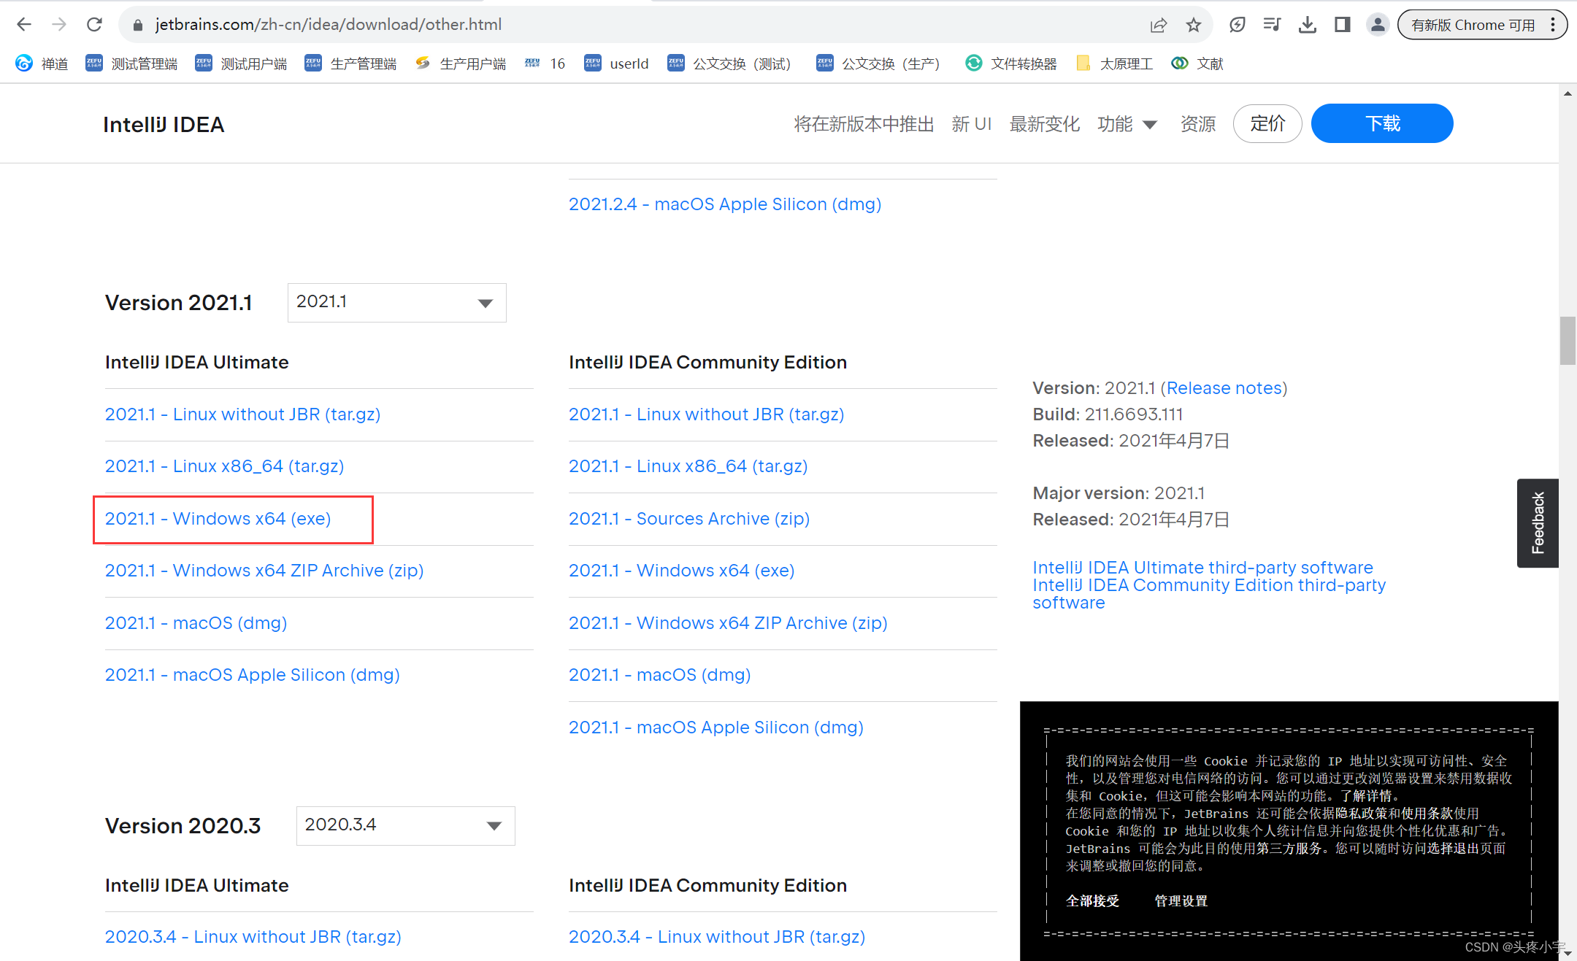Download Ultimate 2021.1 Windows x64 (exe)
The width and height of the screenshot is (1577, 961).
point(218,519)
